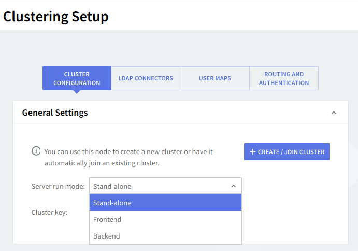Viewport: 358px width, 251px height.
Task: Go to the User Maps tab
Action: [x=214, y=78]
